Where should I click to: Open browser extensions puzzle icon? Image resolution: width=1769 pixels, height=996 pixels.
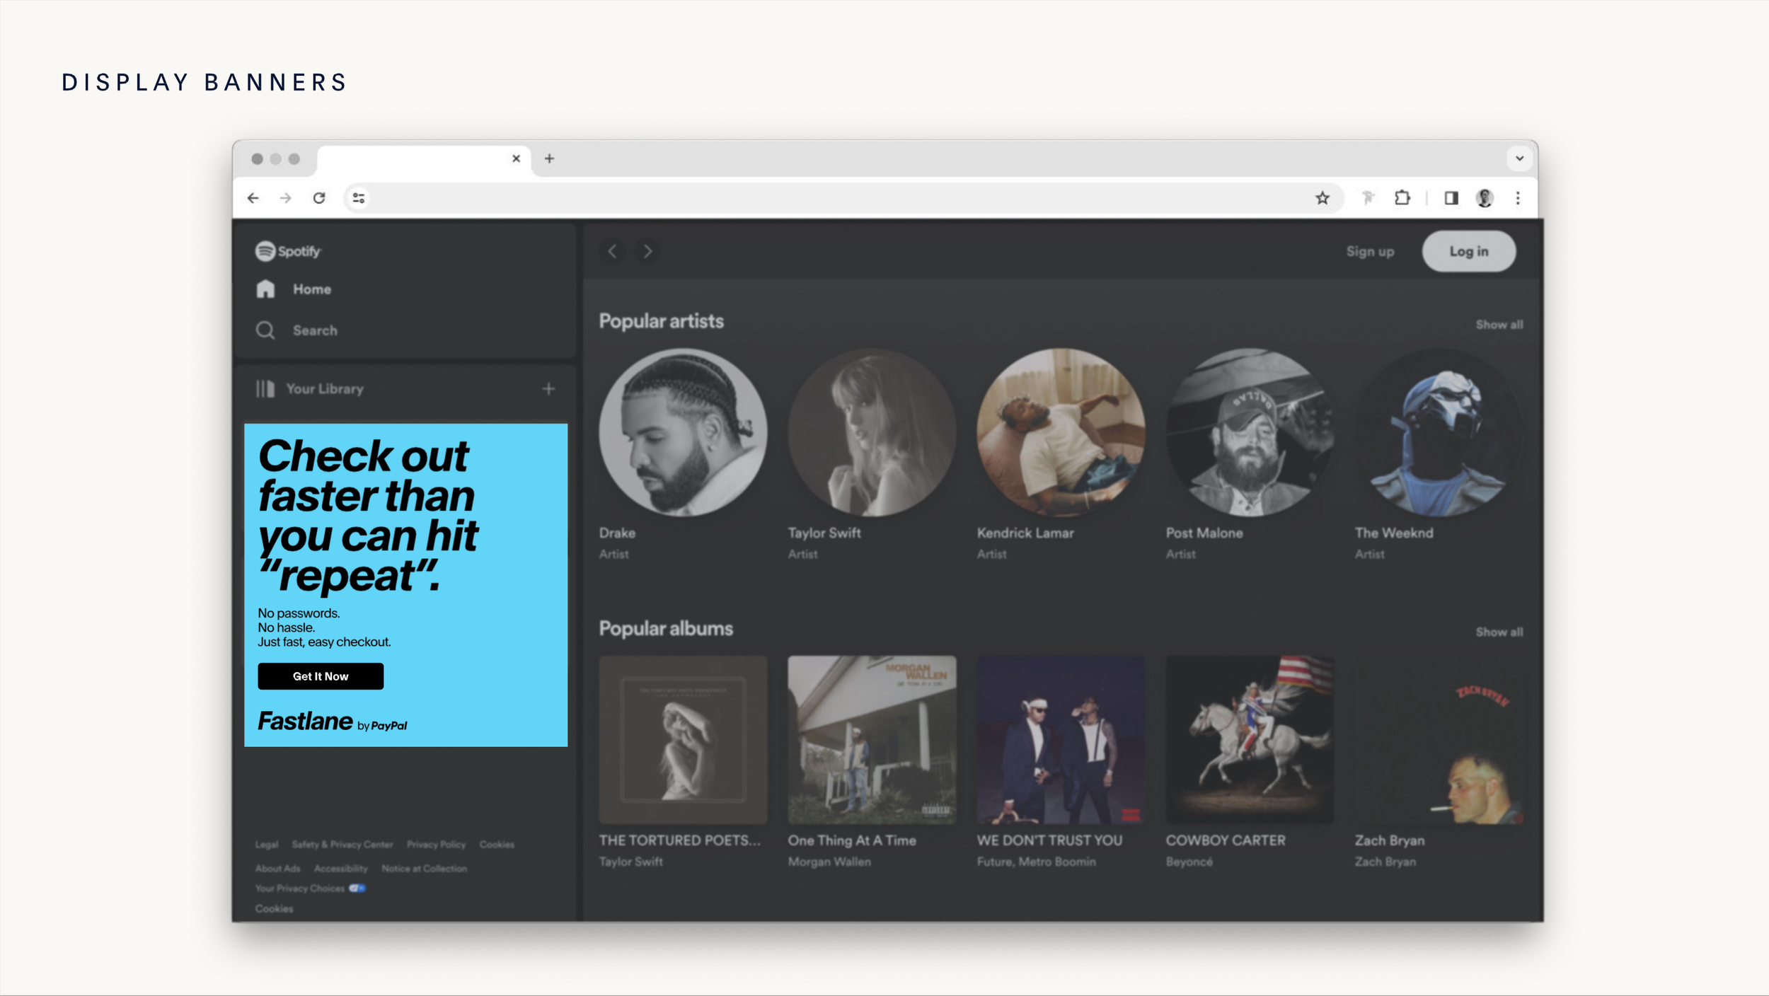tap(1402, 198)
